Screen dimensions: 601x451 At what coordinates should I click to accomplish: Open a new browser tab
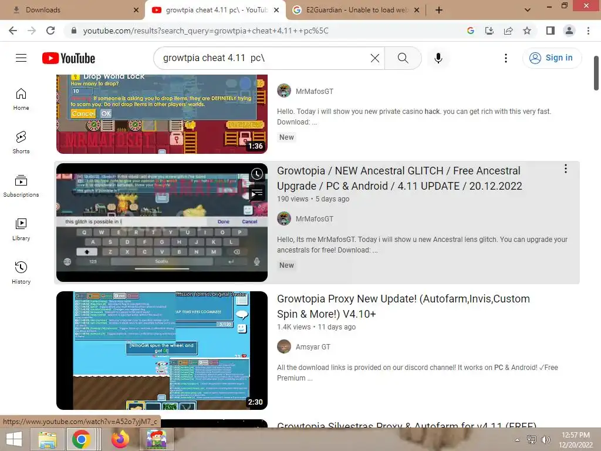[439, 10]
